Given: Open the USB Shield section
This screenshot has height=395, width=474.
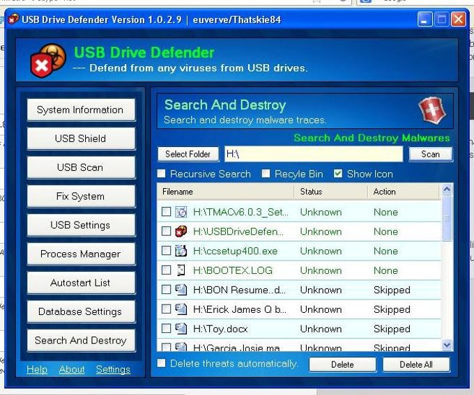Looking at the screenshot, I should [x=81, y=139].
